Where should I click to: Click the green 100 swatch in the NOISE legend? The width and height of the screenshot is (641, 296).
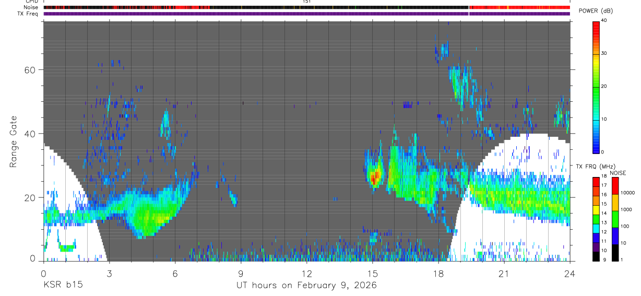pyautogui.click(x=615, y=219)
